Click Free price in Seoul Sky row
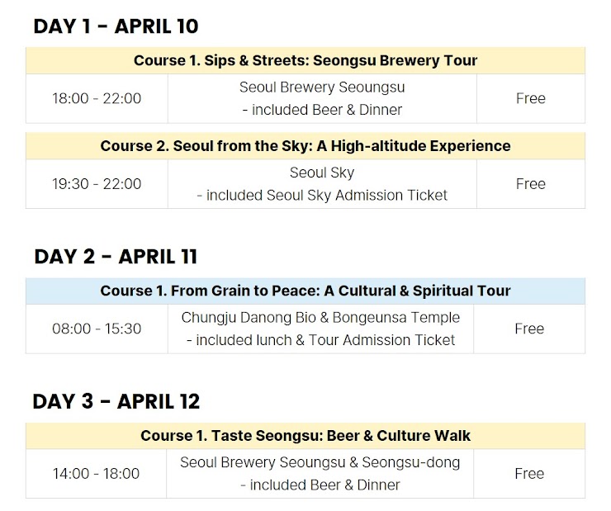Viewport: 611px width, 511px height. coord(531,184)
